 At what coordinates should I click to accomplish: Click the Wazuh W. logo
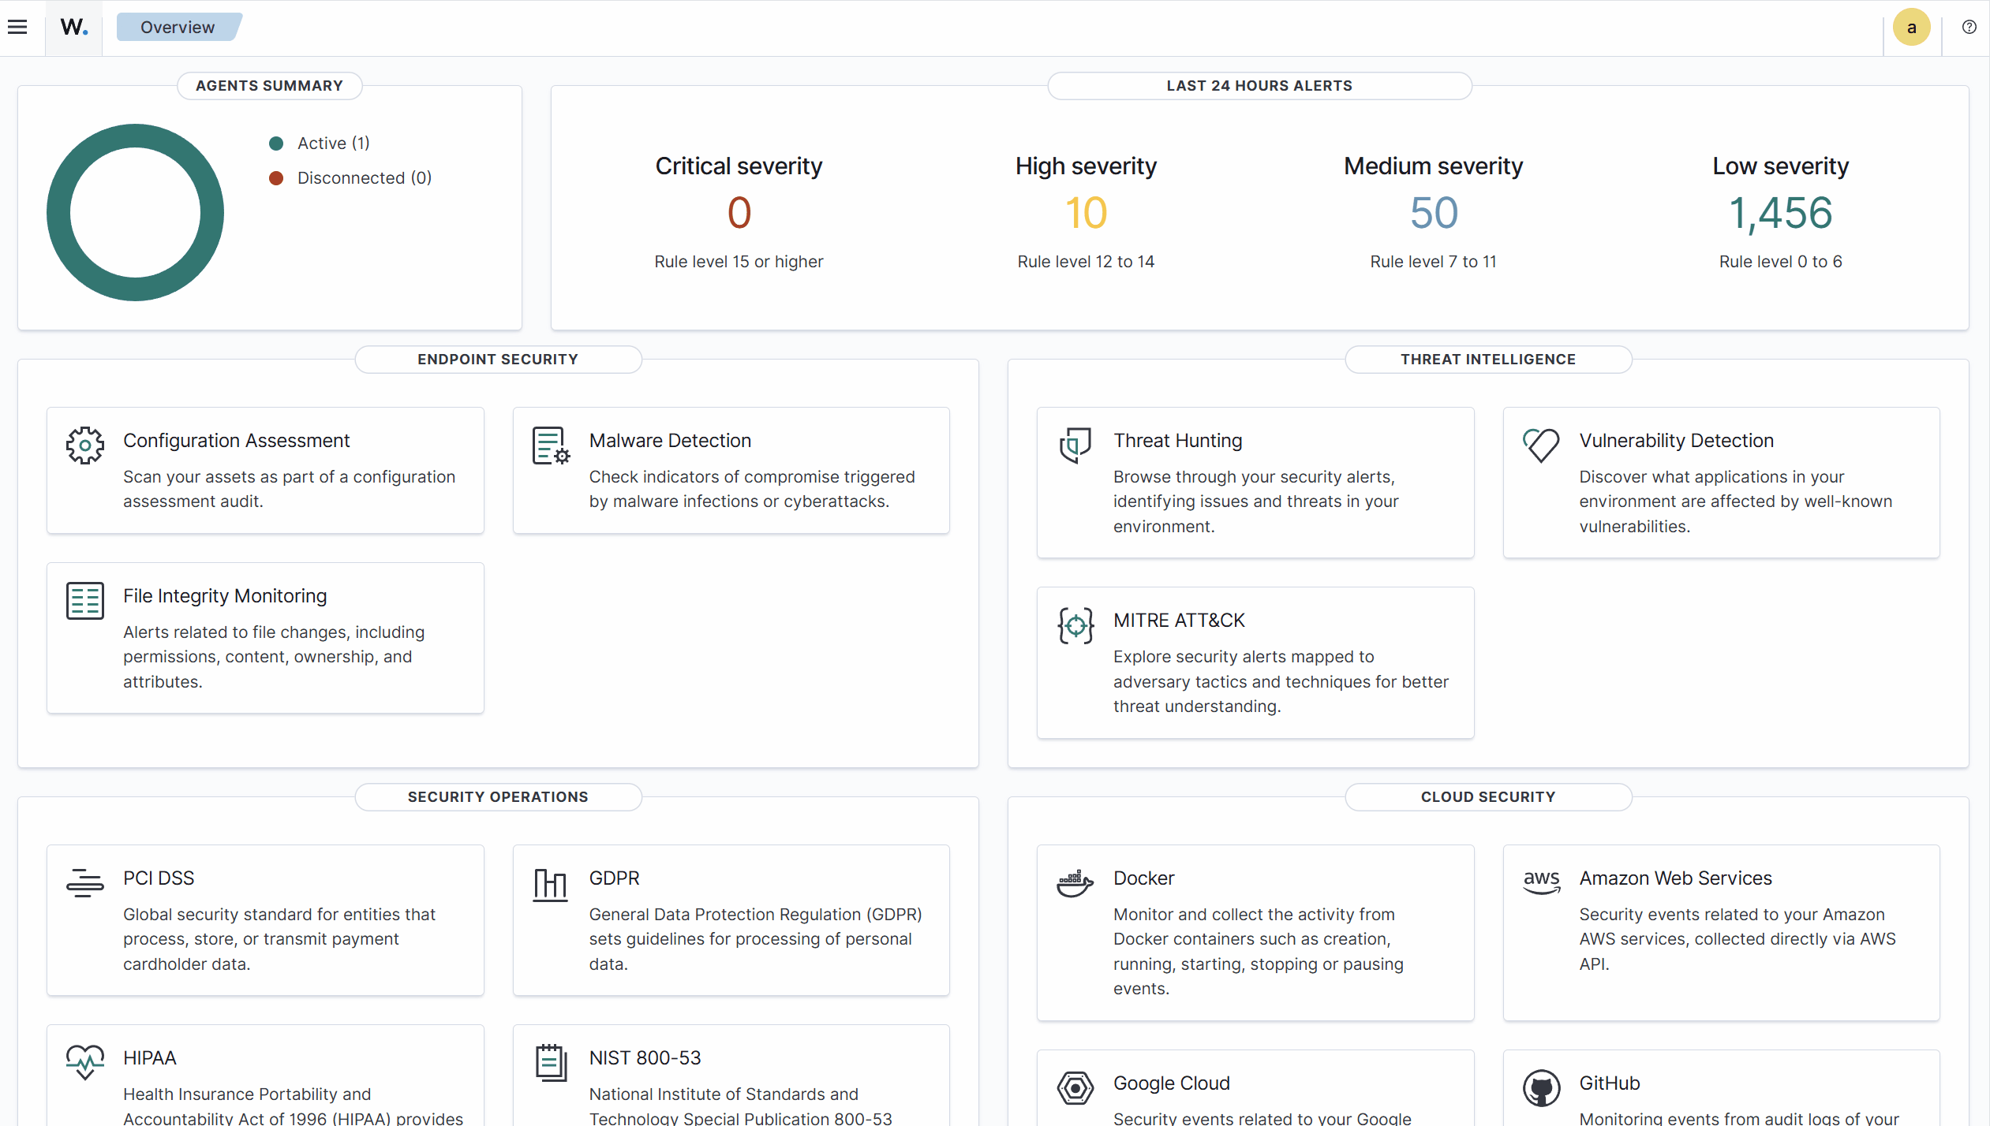tap(74, 27)
